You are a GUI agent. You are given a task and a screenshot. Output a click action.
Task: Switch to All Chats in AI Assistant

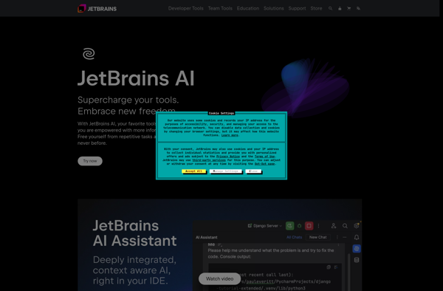(x=294, y=237)
